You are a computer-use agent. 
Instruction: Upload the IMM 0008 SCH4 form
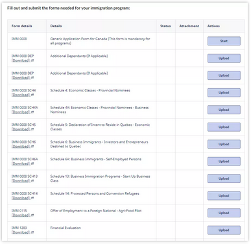[x=224, y=93]
